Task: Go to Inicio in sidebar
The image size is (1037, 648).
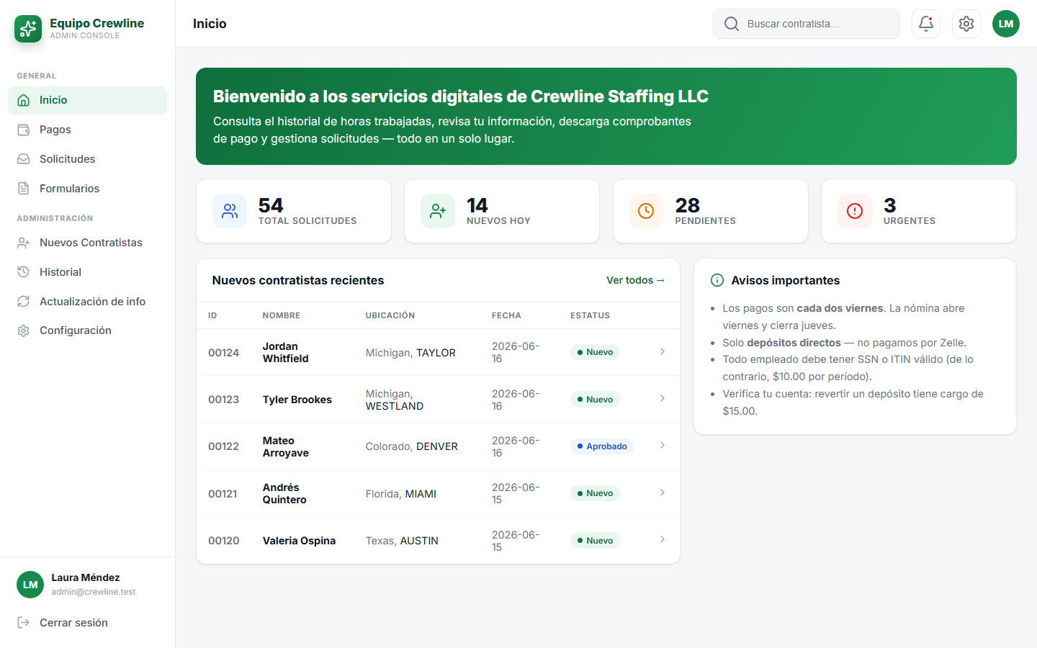Action: coord(88,100)
